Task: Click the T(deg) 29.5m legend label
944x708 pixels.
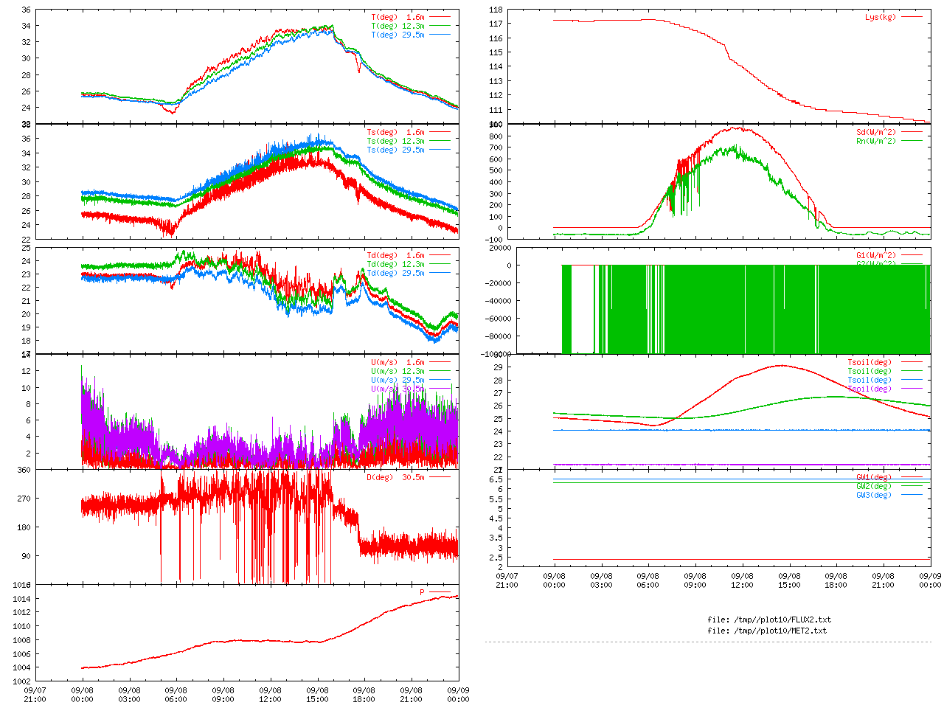Action: pos(398,35)
